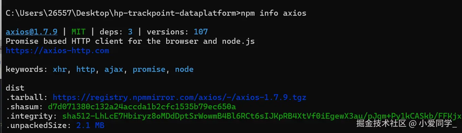Click the http keyword
The image size is (462, 133).
[86, 70]
